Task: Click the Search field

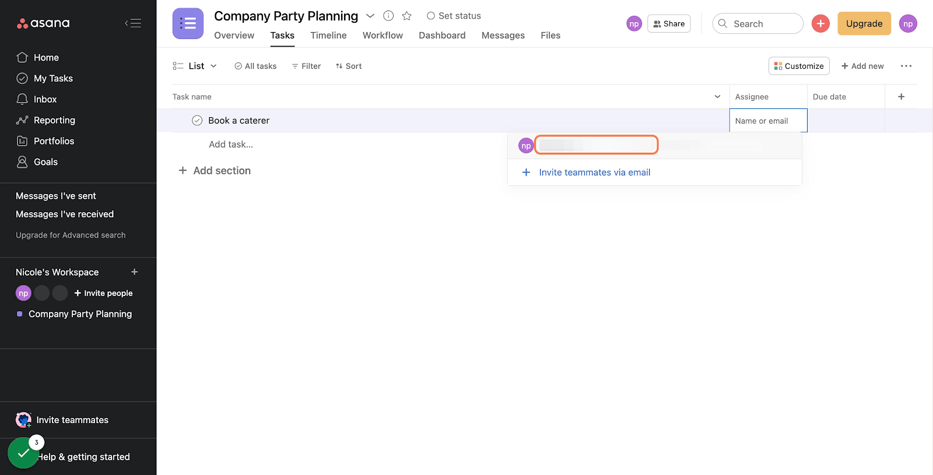Action: [x=757, y=23]
